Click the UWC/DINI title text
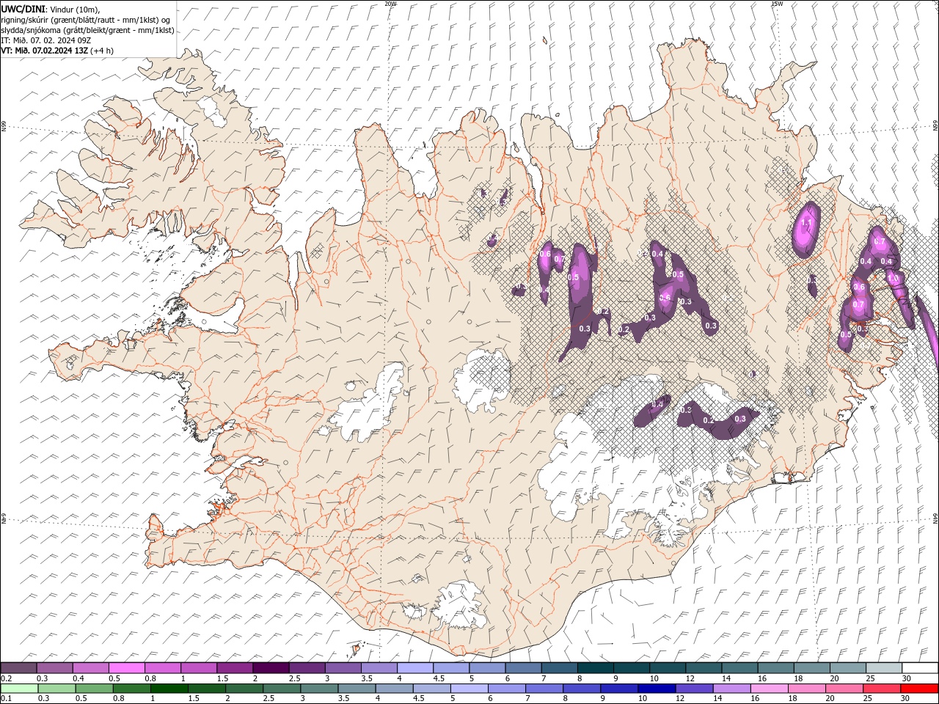 [x=21, y=9]
